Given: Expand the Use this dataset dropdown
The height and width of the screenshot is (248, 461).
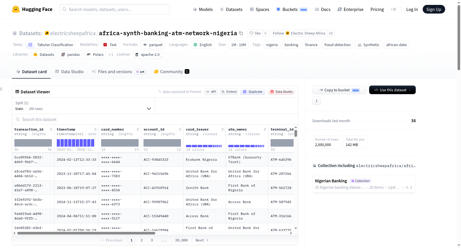Looking at the screenshot, I should click(x=392, y=90).
